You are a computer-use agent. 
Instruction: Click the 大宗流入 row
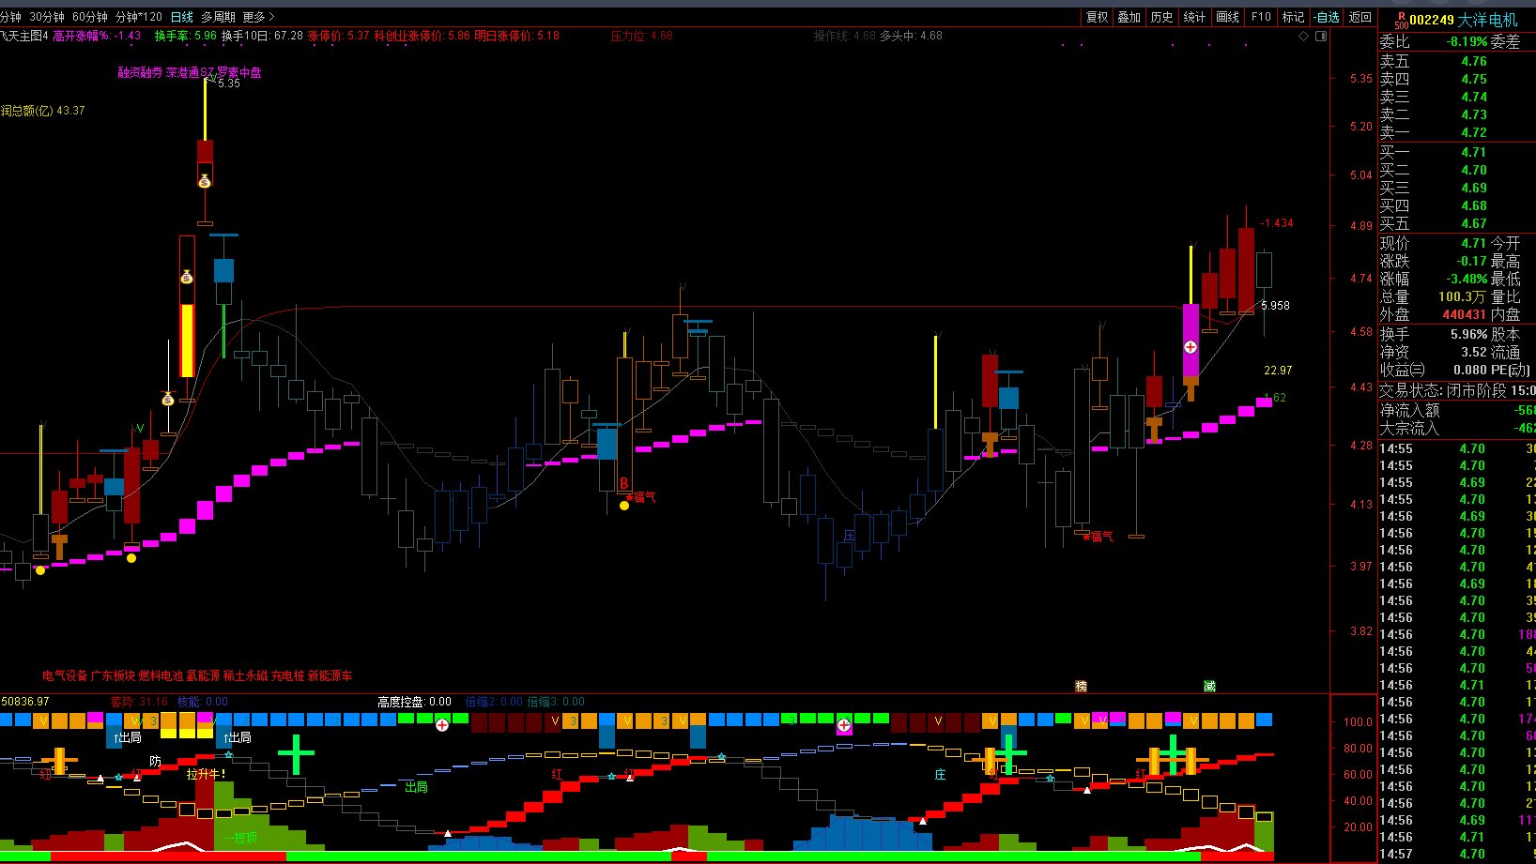[x=1457, y=428]
